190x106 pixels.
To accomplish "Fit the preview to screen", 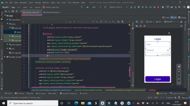I will 179,83.
